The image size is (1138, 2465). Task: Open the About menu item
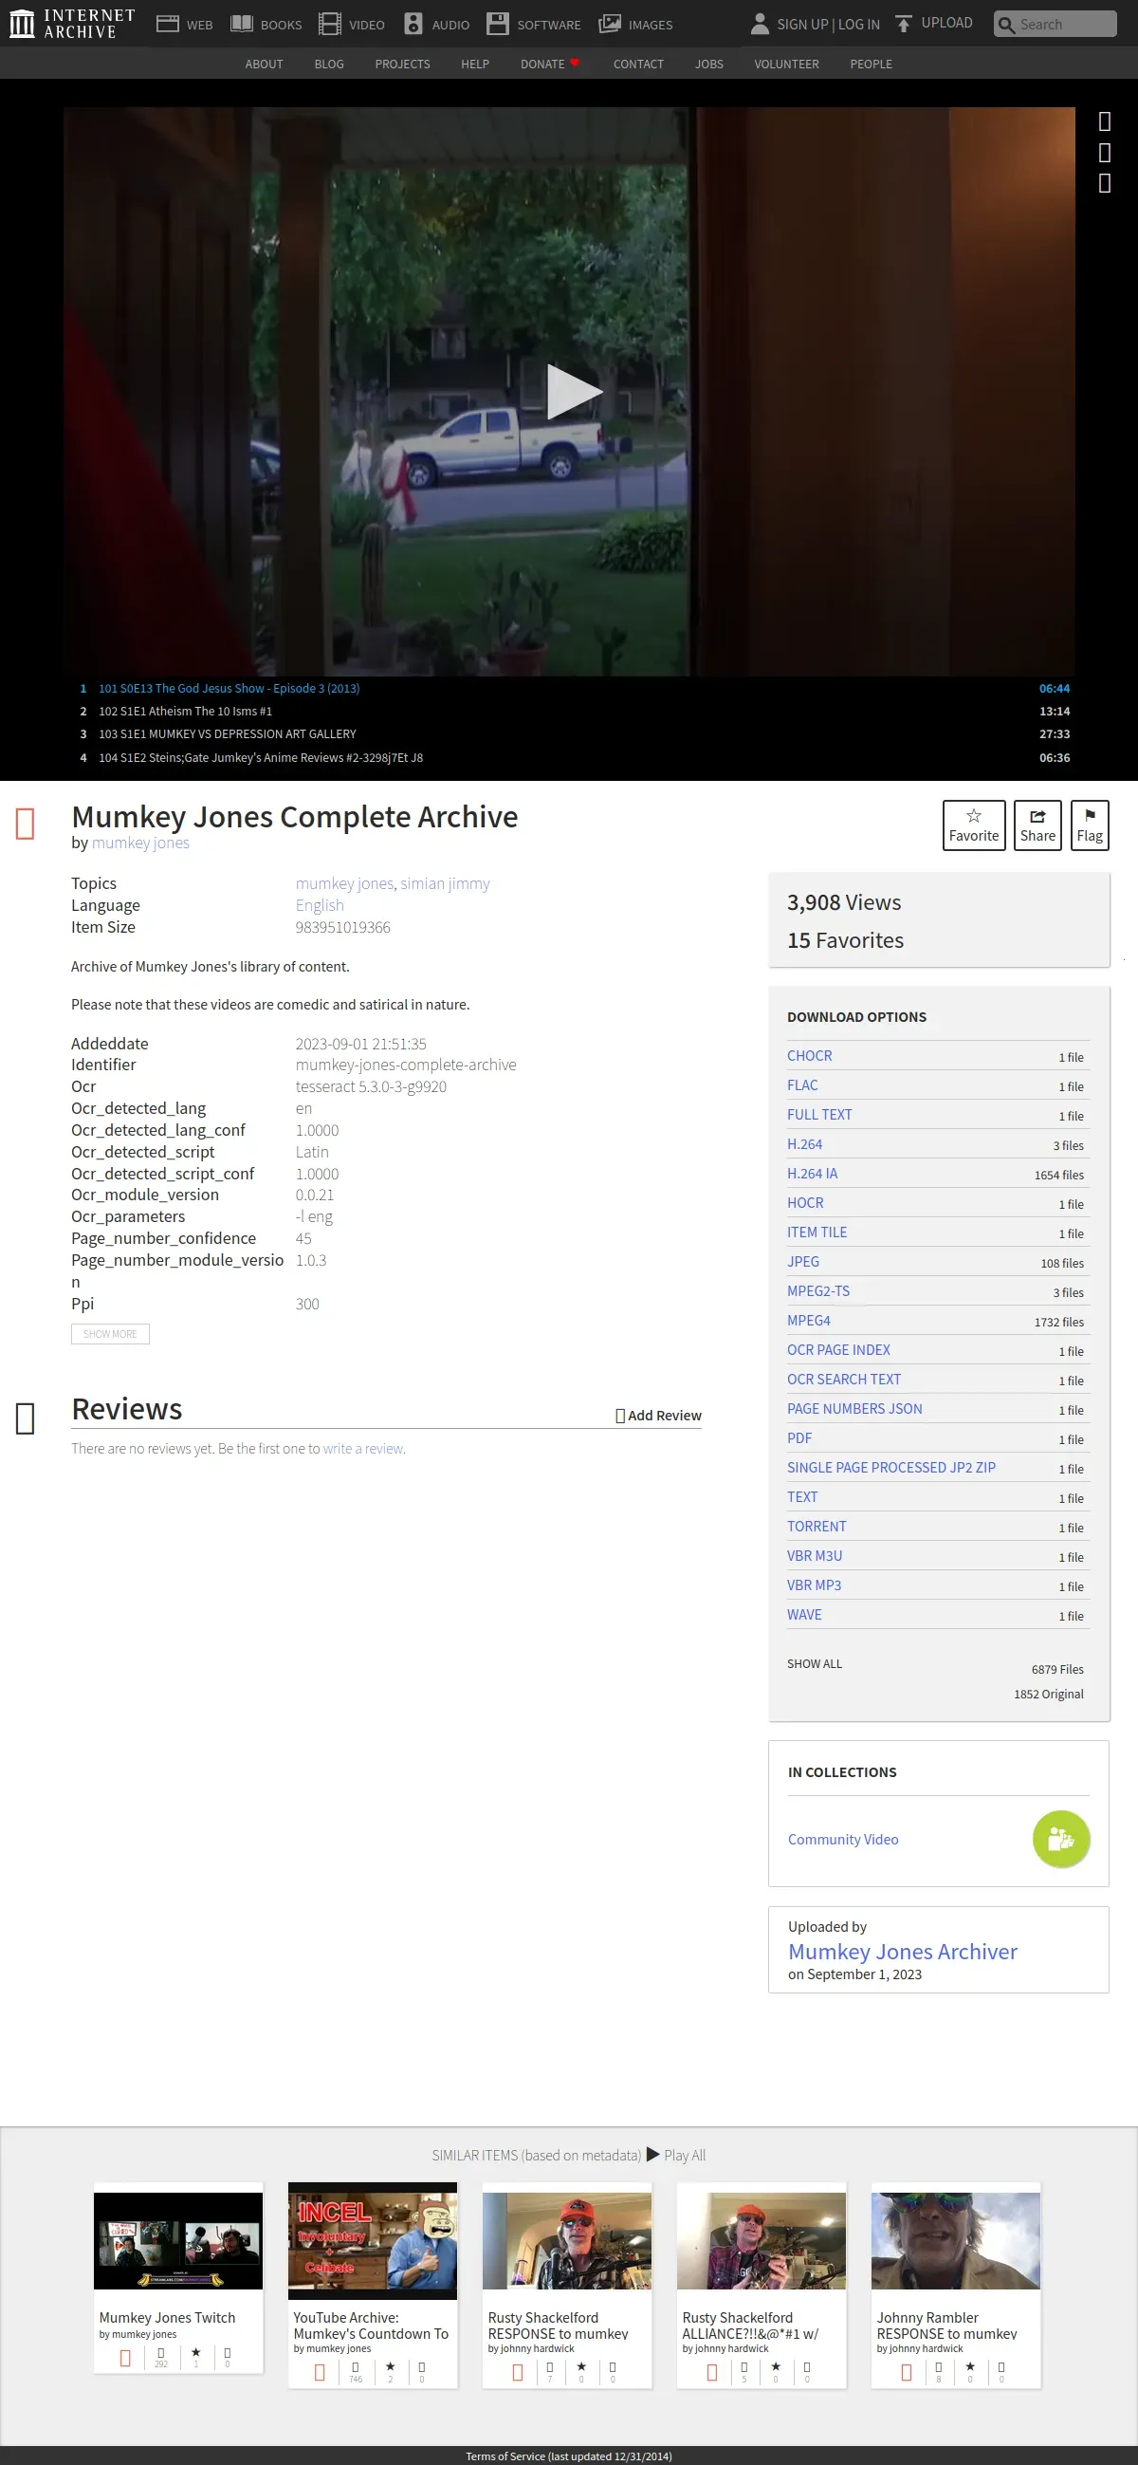tap(264, 65)
